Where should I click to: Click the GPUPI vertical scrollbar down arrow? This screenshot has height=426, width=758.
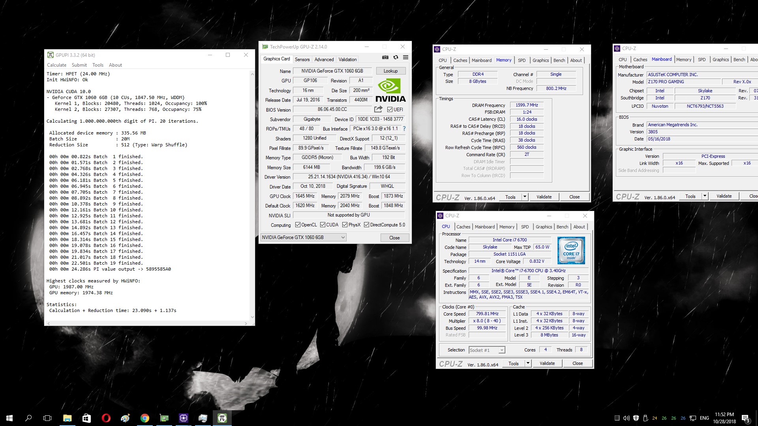252,317
